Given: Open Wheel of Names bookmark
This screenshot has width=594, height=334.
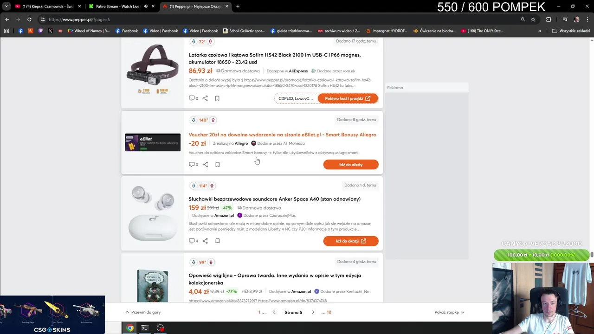Looking at the screenshot, I should [x=89, y=31].
